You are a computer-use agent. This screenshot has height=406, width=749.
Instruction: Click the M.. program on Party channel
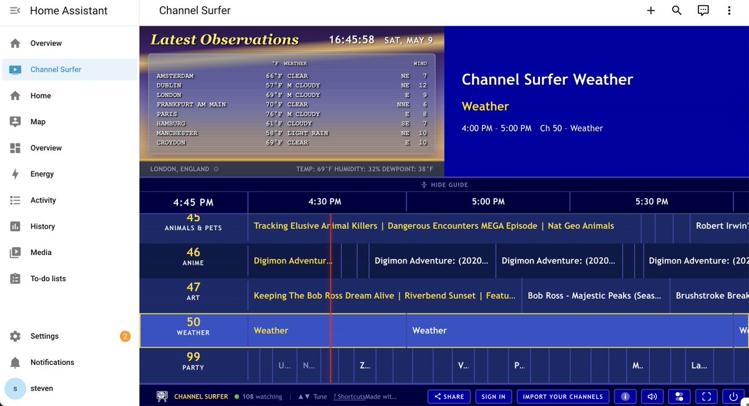tap(637, 365)
